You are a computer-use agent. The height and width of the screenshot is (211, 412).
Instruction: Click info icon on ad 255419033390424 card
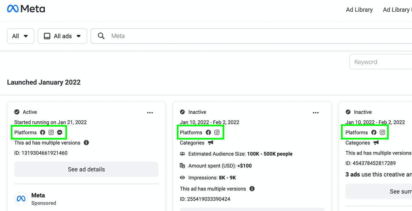252,189
